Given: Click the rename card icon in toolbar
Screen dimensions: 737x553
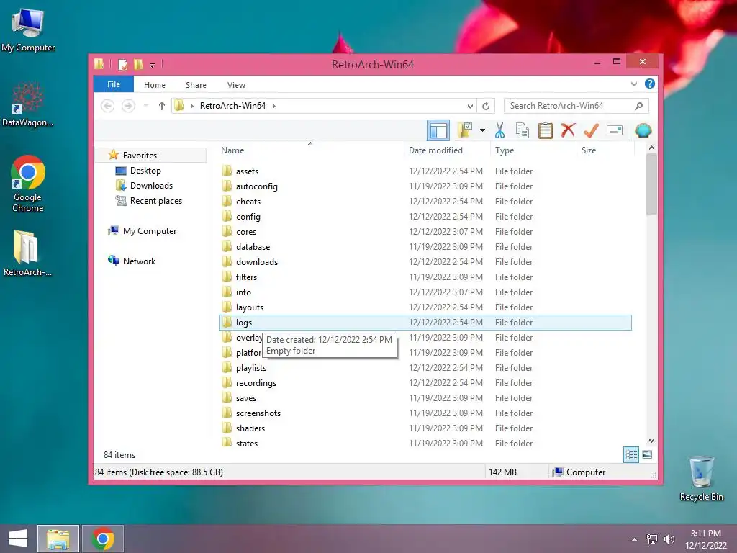Looking at the screenshot, I should coord(615,130).
